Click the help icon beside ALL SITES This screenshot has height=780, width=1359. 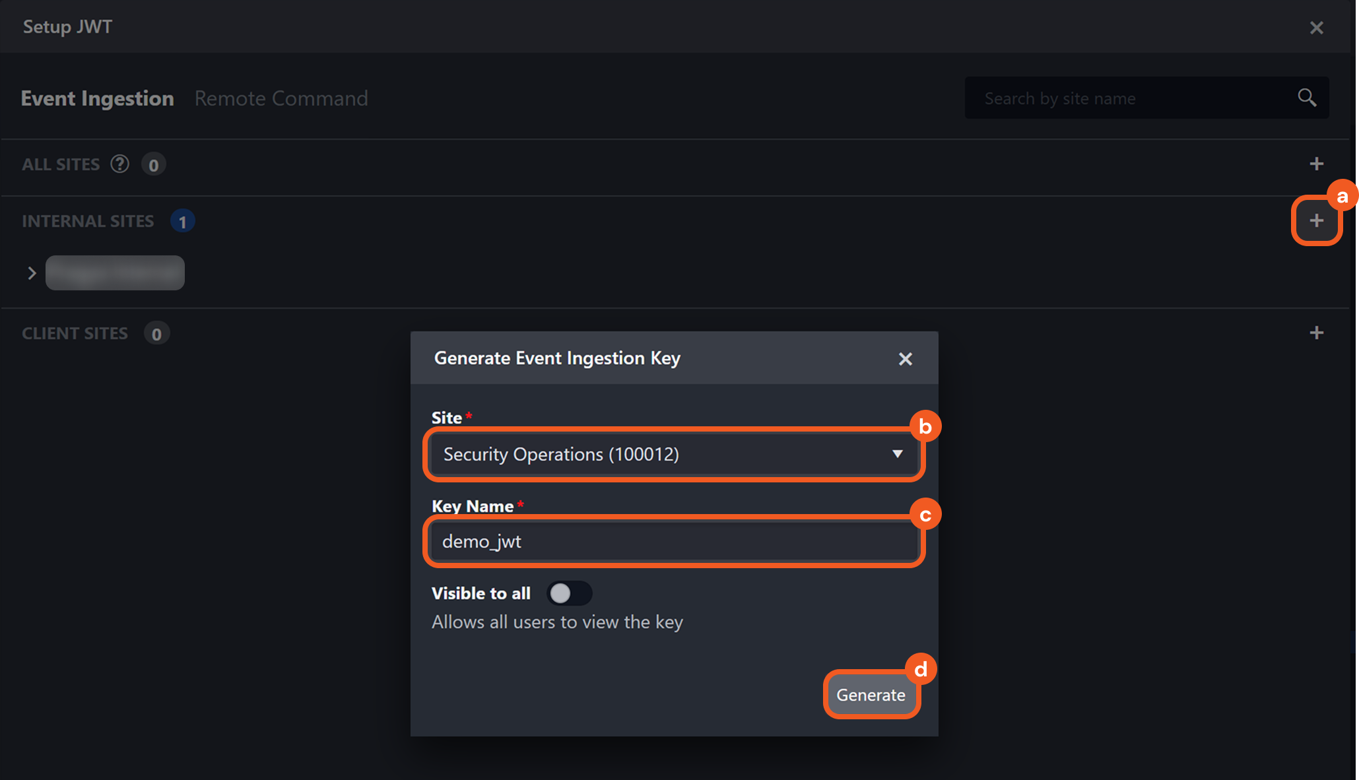[x=119, y=164]
